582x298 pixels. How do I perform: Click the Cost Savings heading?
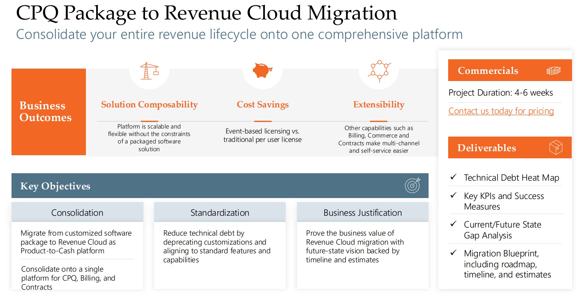(x=263, y=105)
